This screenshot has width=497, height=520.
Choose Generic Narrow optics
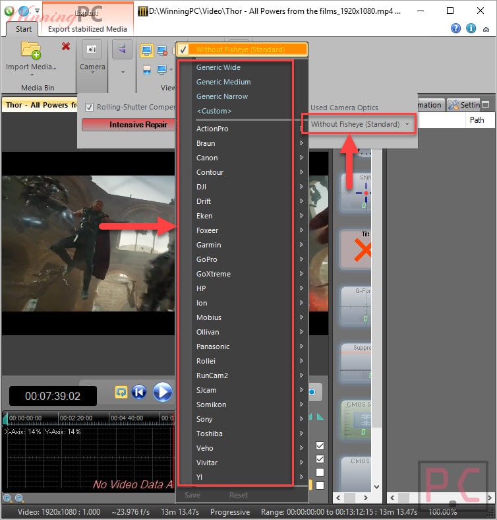222,96
